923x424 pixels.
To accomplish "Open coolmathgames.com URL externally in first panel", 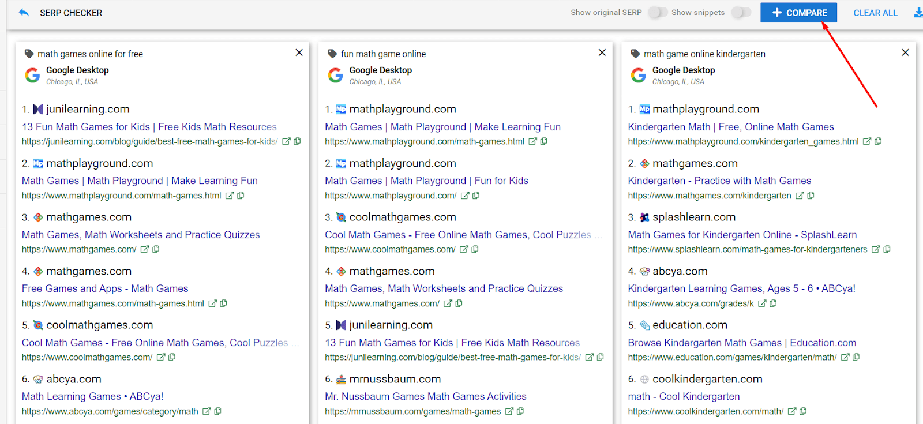I will point(161,357).
